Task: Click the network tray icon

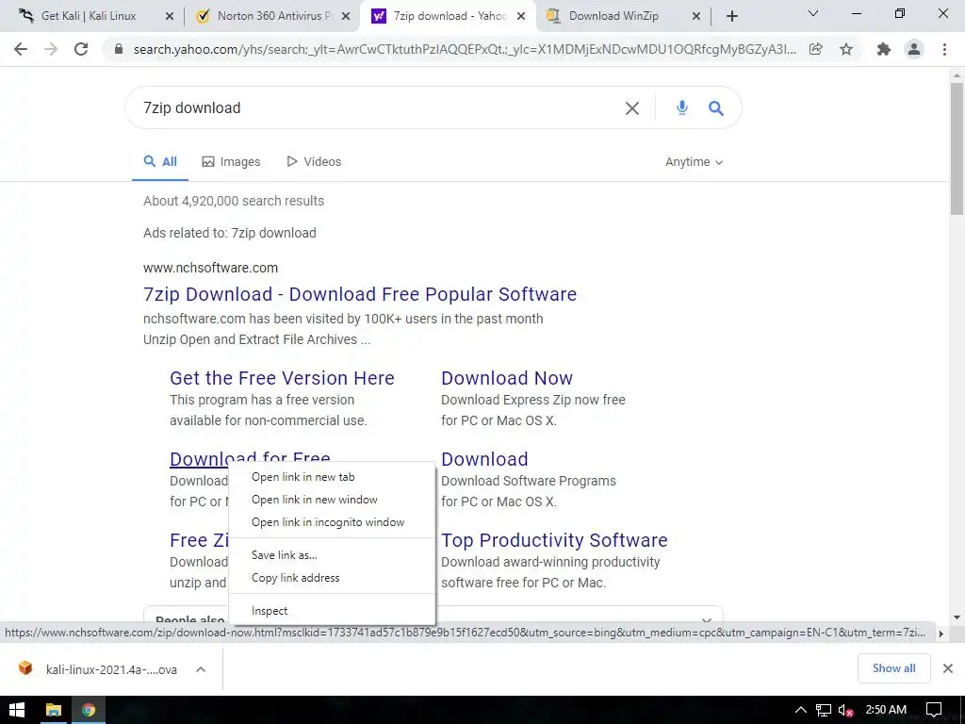Action: click(823, 710)
